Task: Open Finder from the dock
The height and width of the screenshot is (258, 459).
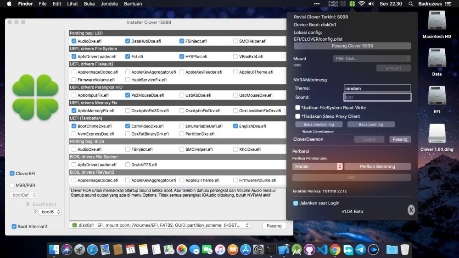Action: pos(54,250)
